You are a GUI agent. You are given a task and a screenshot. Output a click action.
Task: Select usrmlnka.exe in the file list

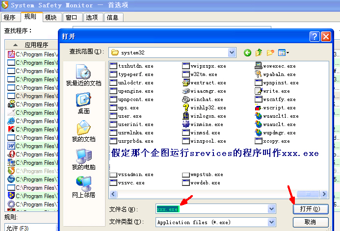pyautogui.click(x=131, y=132)
